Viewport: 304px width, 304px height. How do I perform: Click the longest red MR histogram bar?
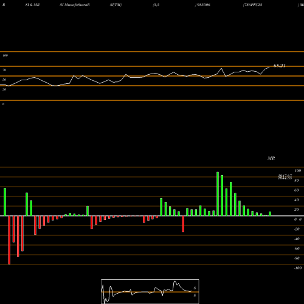point(9,240)
